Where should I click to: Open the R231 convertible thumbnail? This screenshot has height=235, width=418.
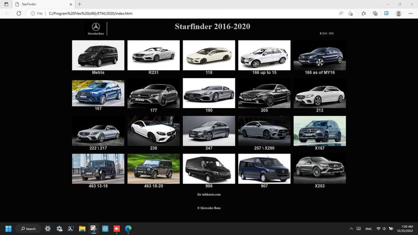[x=153, y=55]
